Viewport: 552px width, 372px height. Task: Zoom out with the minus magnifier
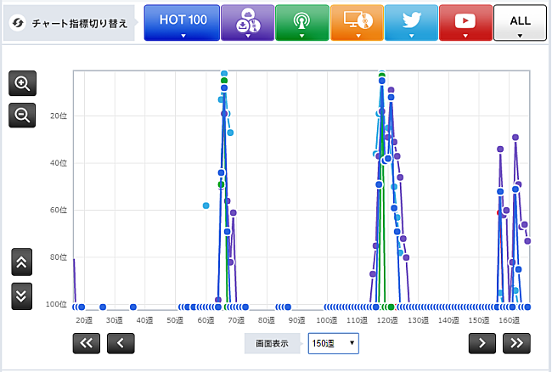22,114
